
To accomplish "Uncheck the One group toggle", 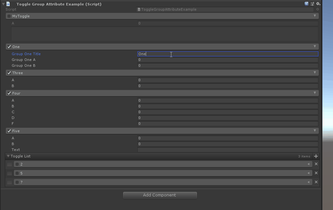I will 9,47.
